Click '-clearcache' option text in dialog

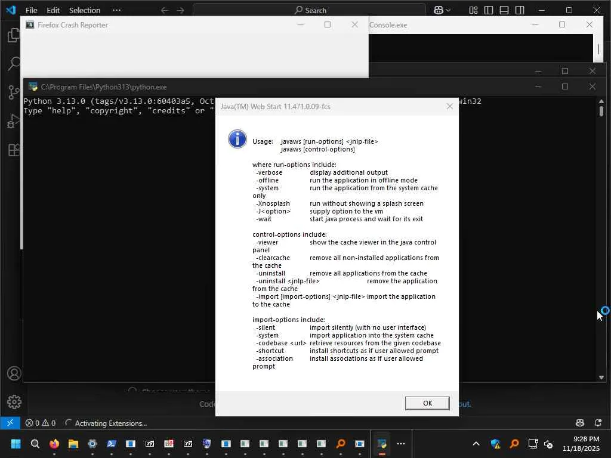pyautogui.click(x=273, y=258)
